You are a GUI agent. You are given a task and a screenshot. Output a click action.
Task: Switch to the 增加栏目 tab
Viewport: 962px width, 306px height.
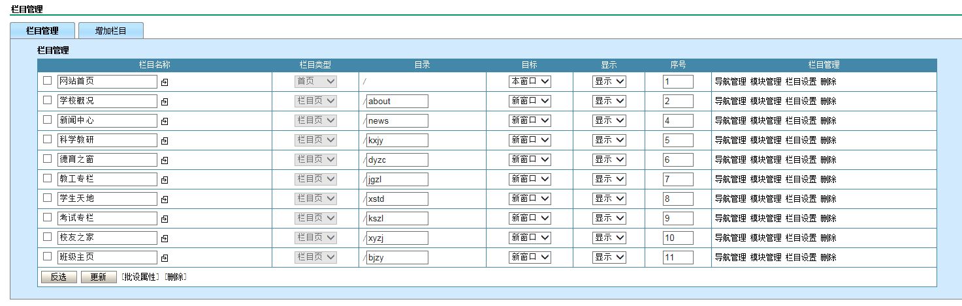[110, 31]
